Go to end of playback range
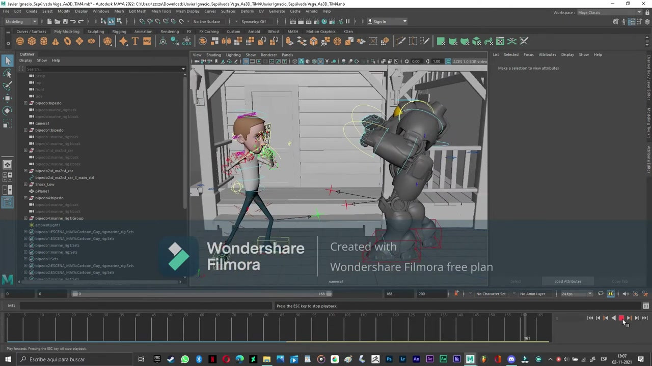This screenshot has width=652, height=366. tap(644, 318)
